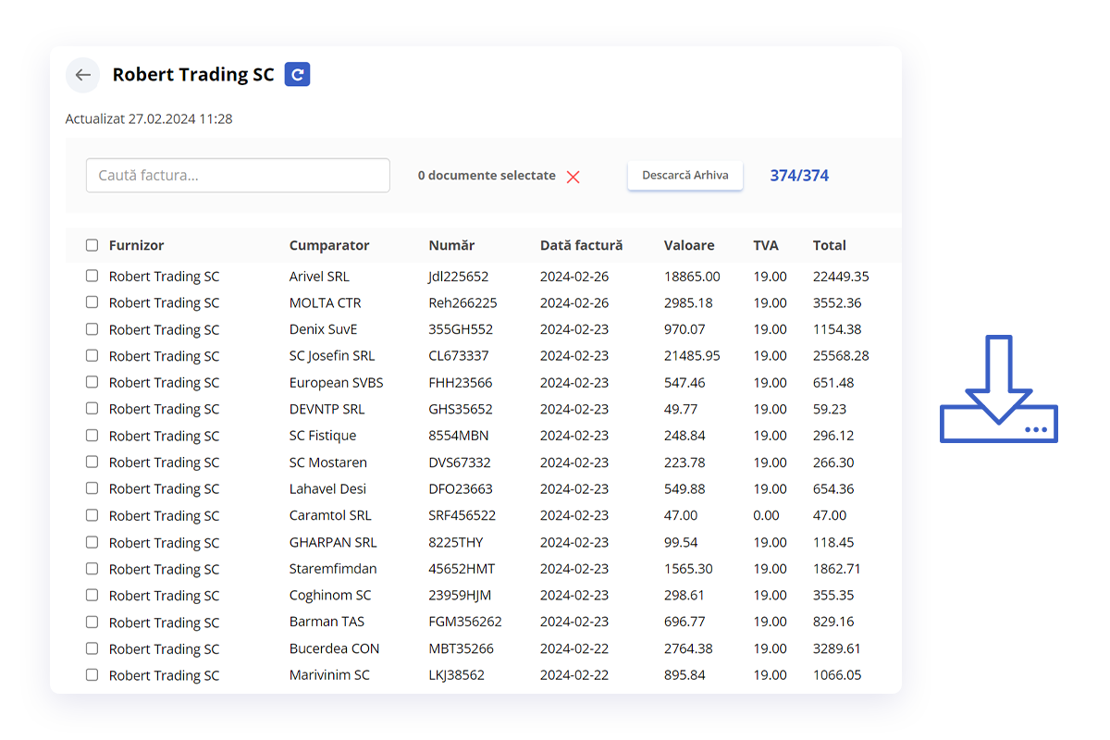The image size is (1110, 740).
Task: Select the refresh icon beside the company title
Action: (x=297, y=74)
